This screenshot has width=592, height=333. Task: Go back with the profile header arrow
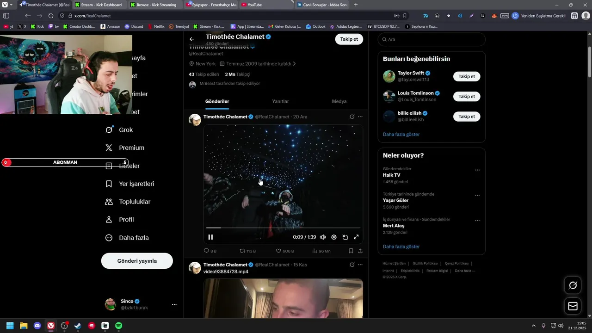pos(192,39)
